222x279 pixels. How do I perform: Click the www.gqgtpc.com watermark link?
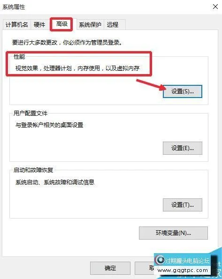[x=183, y=270]
